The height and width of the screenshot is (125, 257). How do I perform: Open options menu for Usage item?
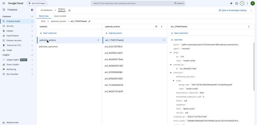[x=32, y=50]
